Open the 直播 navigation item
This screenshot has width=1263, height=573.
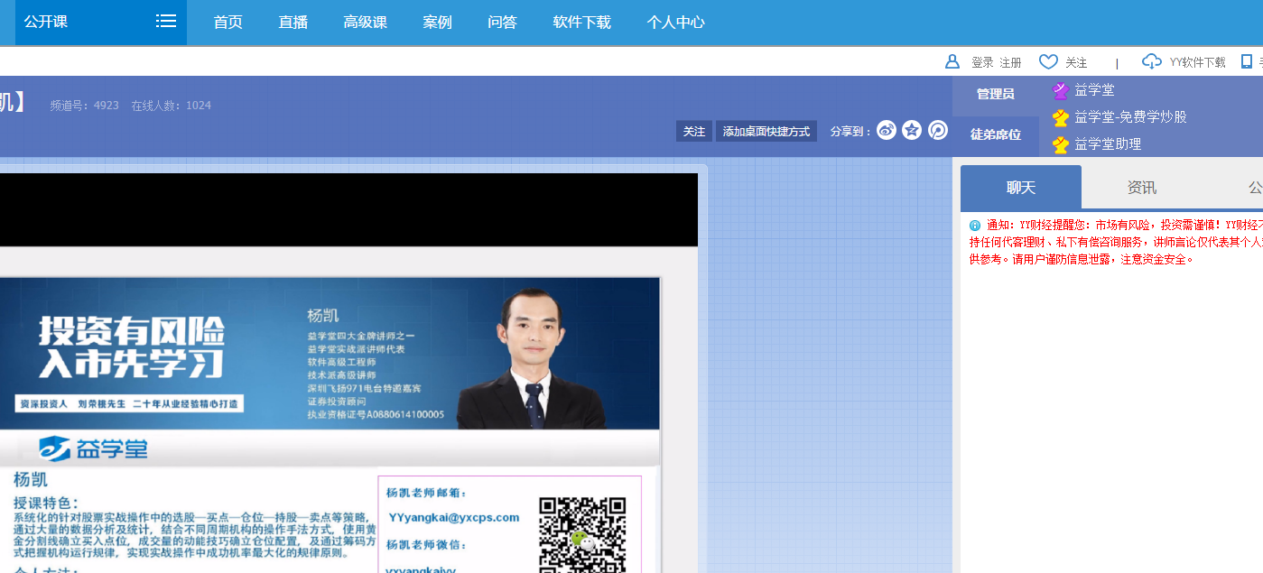tap(293, 23)
